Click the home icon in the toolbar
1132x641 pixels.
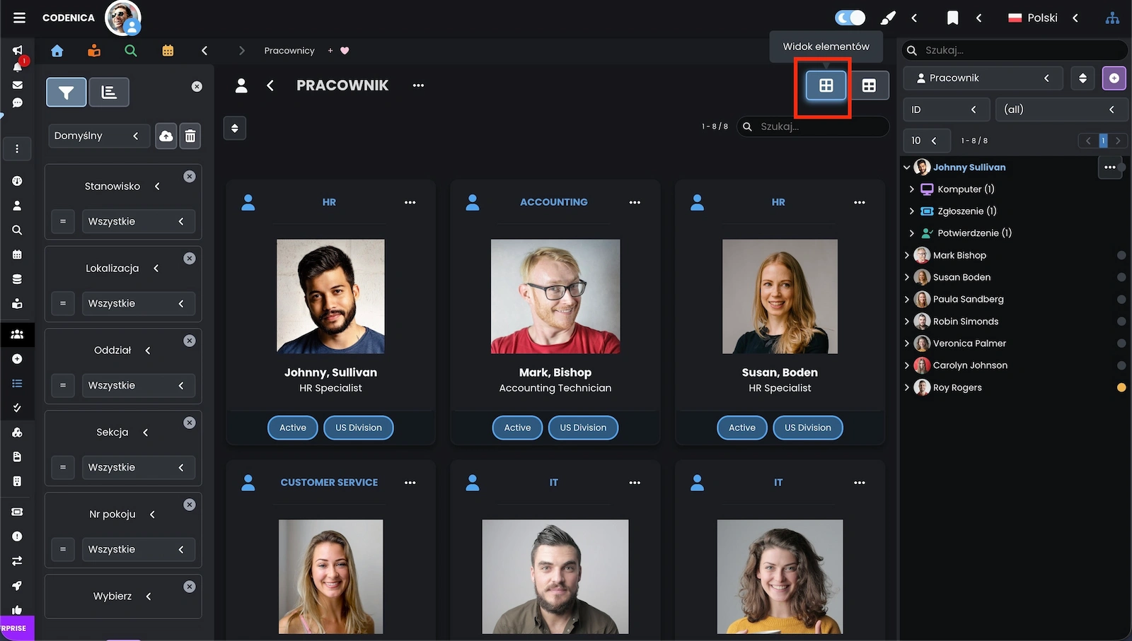tap(57, 51)
